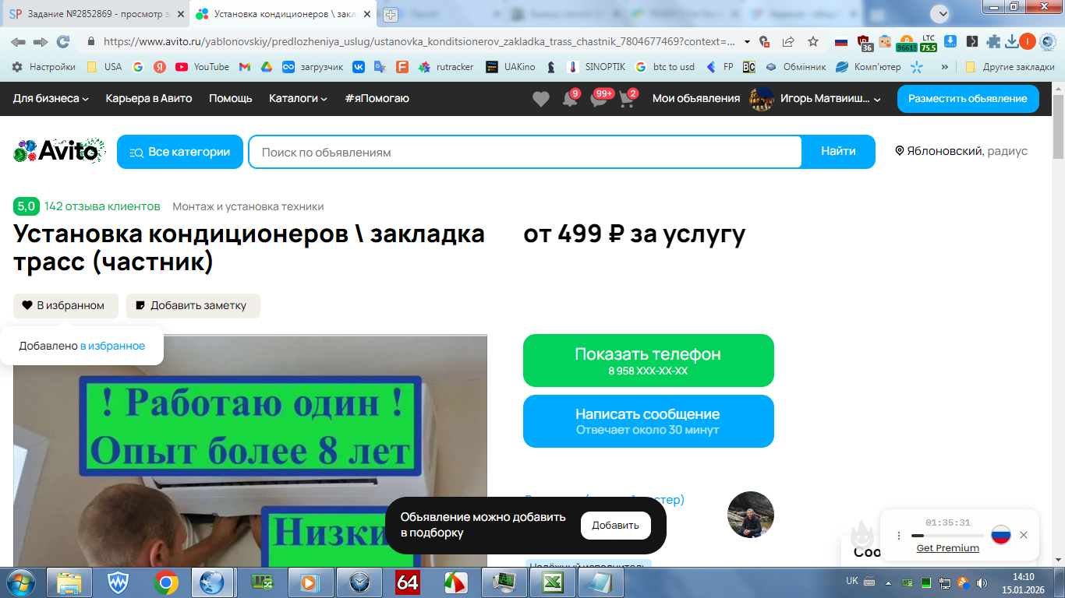The width and height of the screenshot is (1065, 598).
Task: Click browser back arrow
Action: coord(18,41)
